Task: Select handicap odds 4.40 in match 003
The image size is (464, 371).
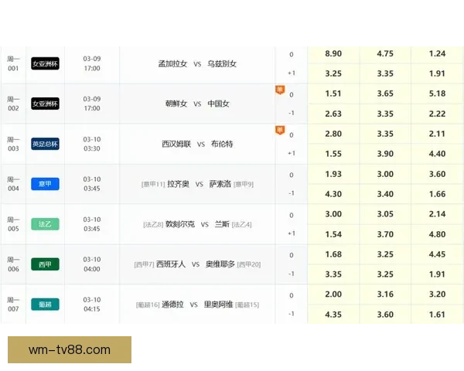Action: click(x=438, y=154)
